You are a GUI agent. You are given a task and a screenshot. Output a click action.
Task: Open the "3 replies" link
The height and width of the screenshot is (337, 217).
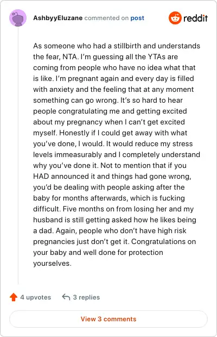[86, 297]
